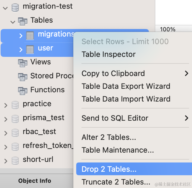This screenshot has width=192, height=188.
Task: Expand the rbac_test database
Action: click(6, 133)
